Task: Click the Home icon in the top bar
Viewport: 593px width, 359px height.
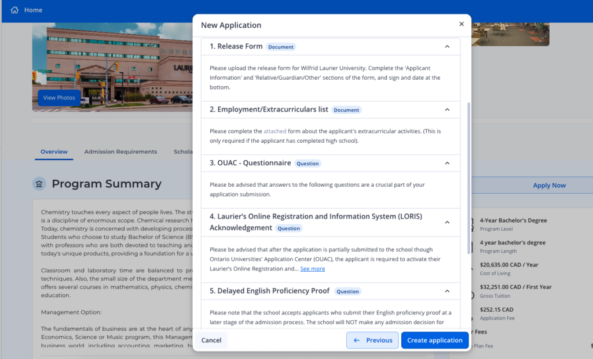Action: [x=14, y=10]
